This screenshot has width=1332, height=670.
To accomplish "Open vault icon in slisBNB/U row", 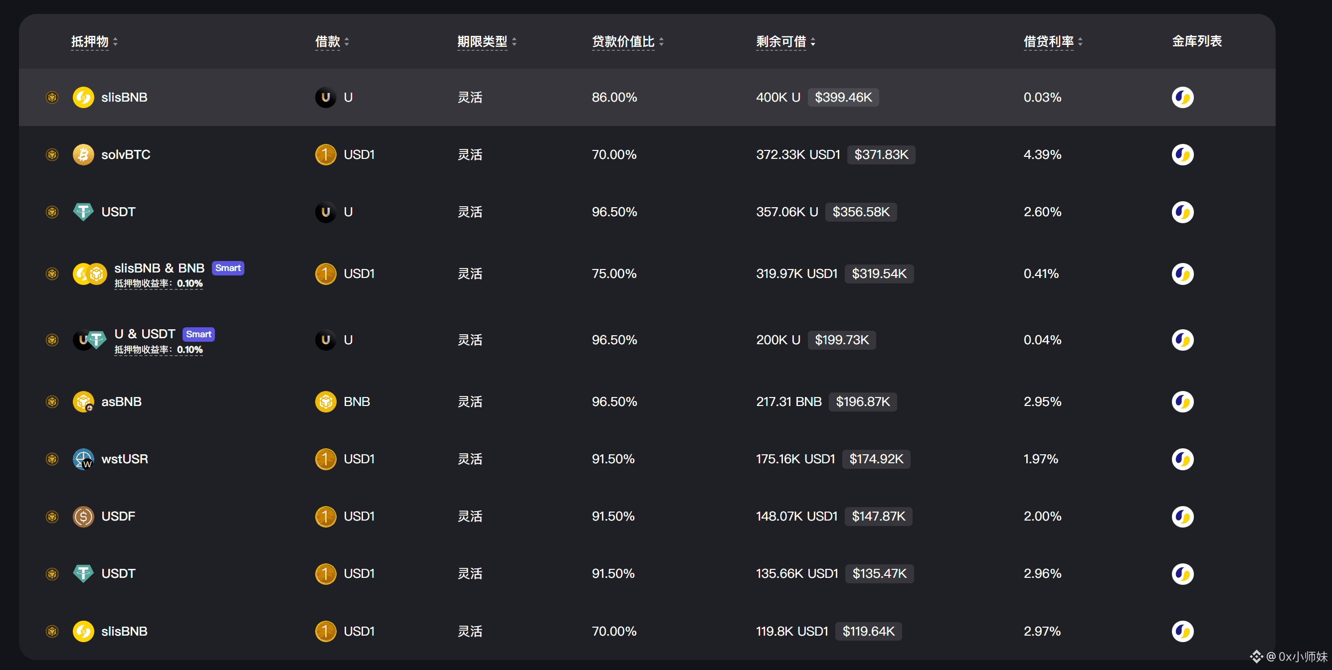I will point(1182,97).
